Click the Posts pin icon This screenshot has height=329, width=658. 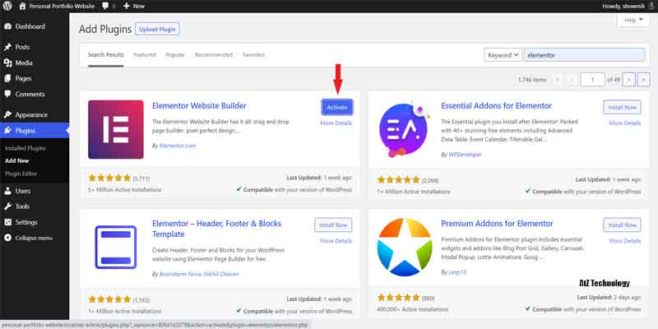[x=7, y=47]
